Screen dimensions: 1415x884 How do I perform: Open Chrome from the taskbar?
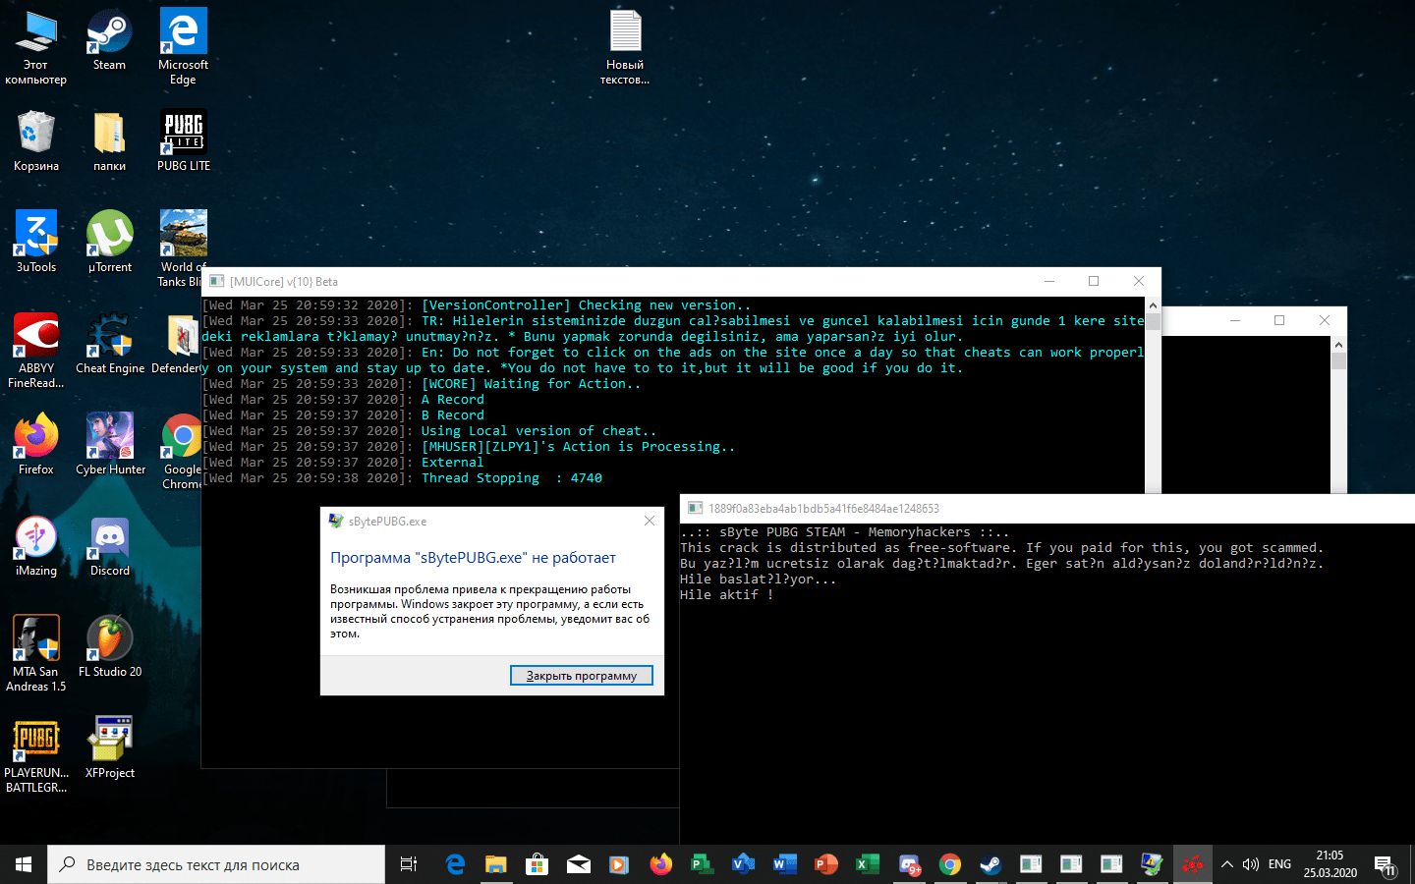tap(949, 864)
